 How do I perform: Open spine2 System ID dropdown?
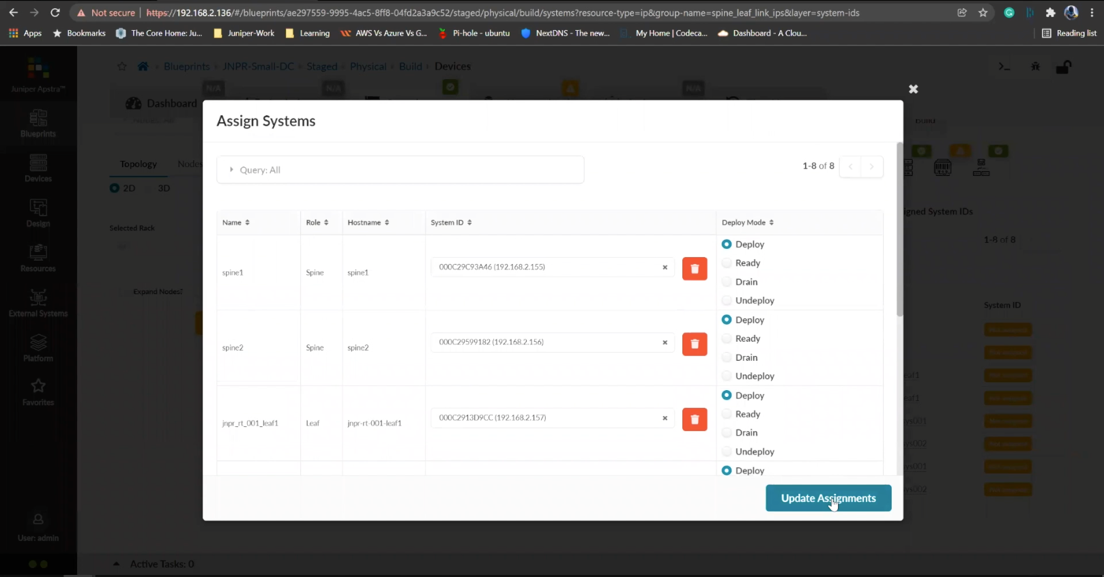pyautogui.click(x=552, y=342)
